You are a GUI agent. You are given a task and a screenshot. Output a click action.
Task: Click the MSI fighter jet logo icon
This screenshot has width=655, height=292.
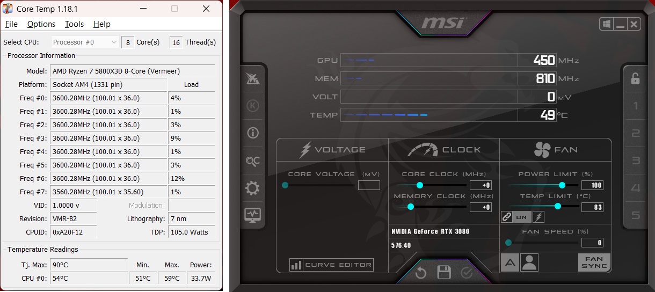[x=252, y=79]
